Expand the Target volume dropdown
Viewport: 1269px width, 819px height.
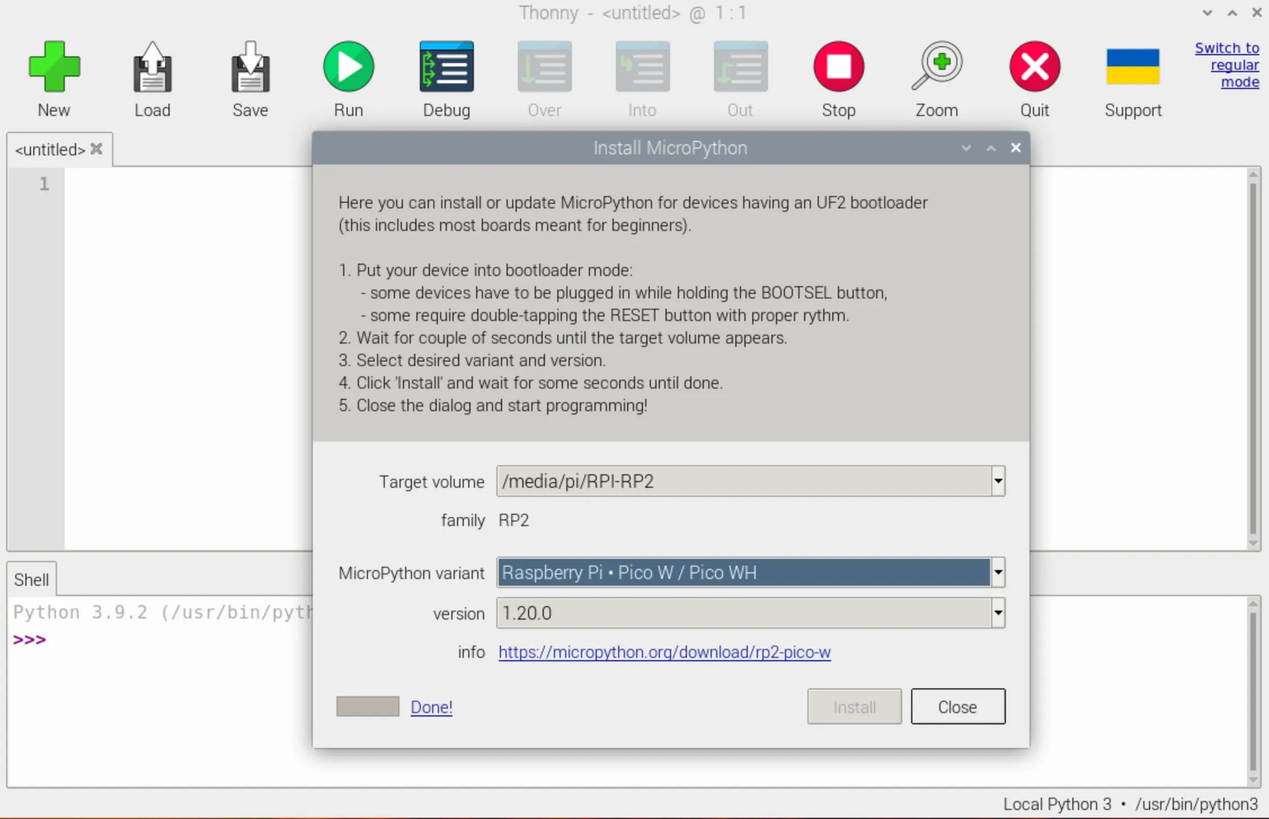(998, 480)
